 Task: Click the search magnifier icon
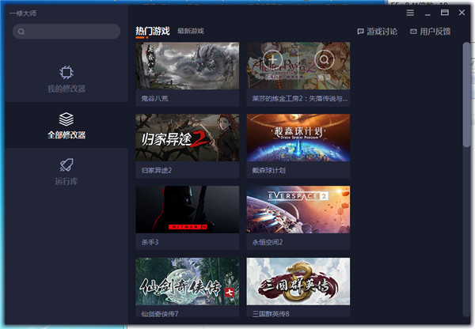(x=21, y=32)
